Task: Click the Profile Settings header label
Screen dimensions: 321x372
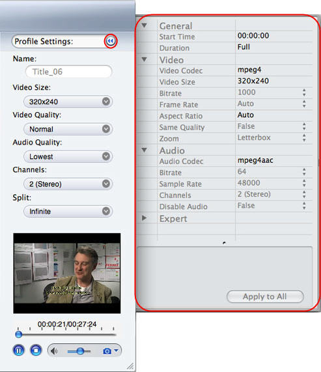Action: (x=44, y=42)
